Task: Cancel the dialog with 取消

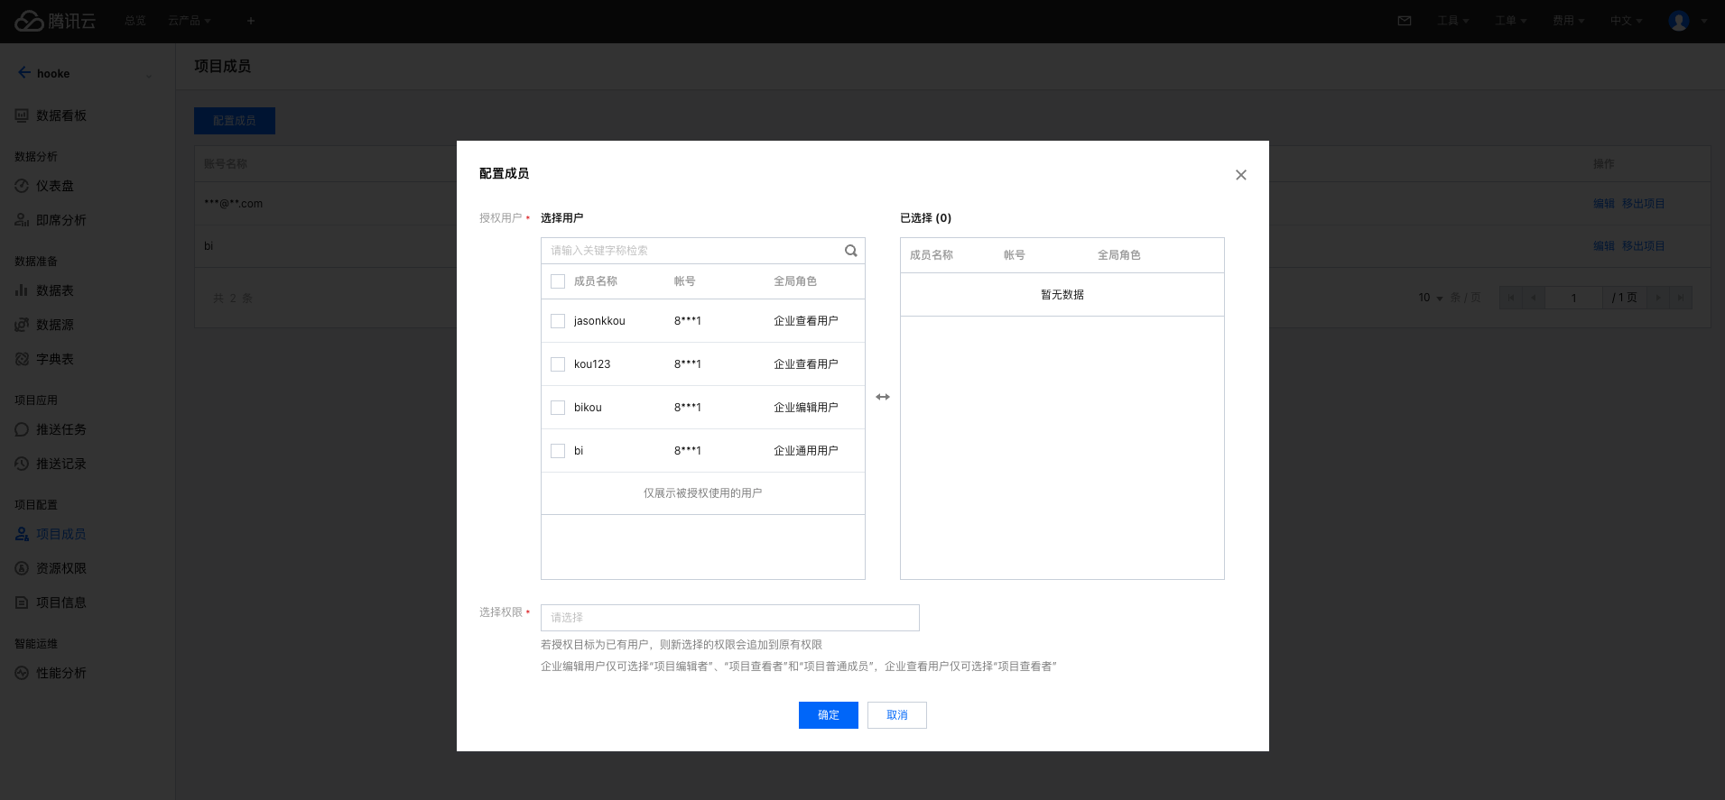Action: 897,715
